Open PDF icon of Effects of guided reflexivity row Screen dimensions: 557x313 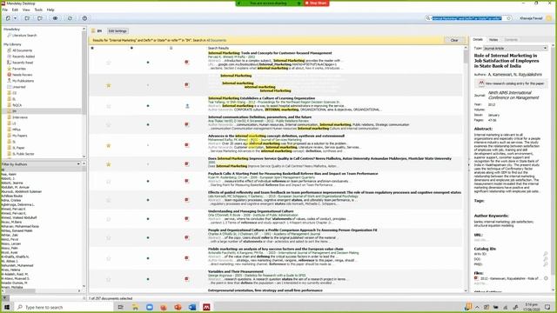(187, 200)
